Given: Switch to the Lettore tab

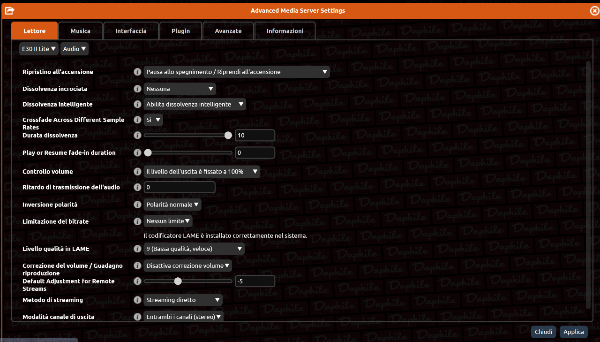Looking at the screenshot, I should tap(35, 31).
